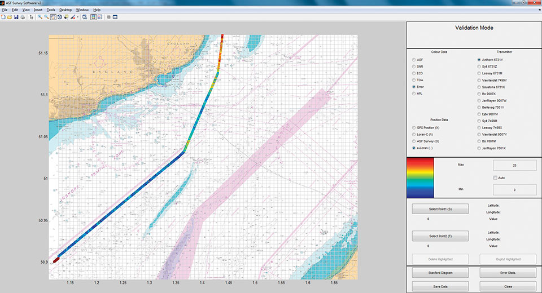Click the Open File folder icon
542x293 pixels.
pos(10,17)
